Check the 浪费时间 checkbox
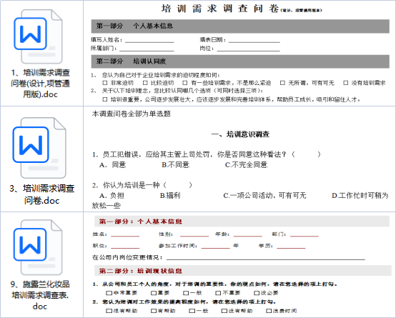The height and width of the screenshot is (318, 396). click(269, 311)
